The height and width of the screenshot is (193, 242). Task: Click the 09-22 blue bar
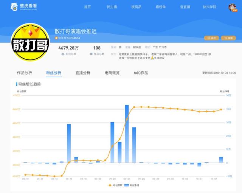(x=112, y=142)
